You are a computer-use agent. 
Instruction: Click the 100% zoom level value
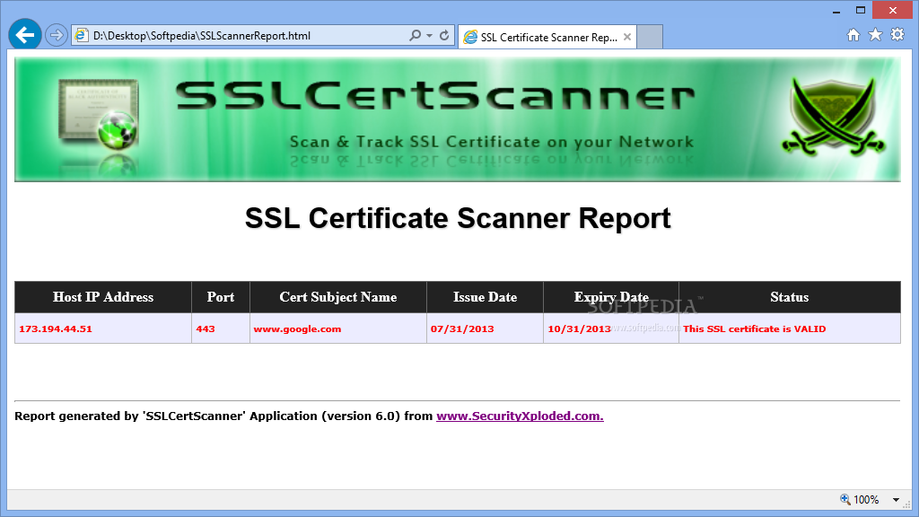866,500
